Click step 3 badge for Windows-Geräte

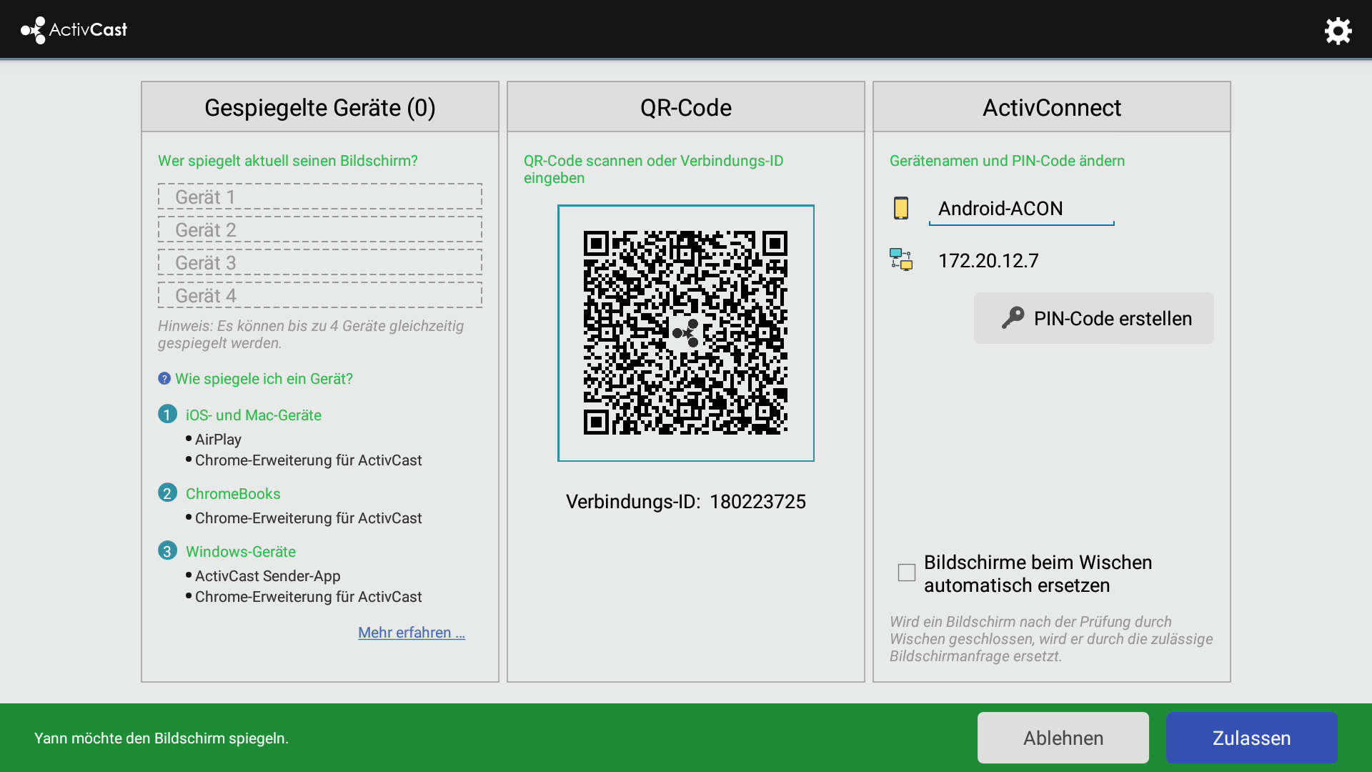(x=167, y=551)
